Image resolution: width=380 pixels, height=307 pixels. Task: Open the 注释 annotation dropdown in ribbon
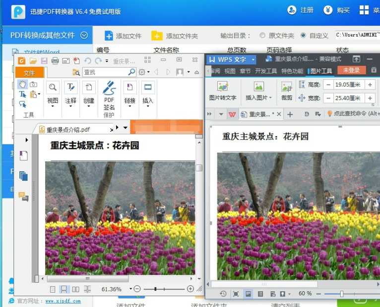(x=70, y=94)
